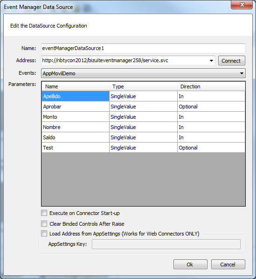Image resolution: width=256 pixels, height=279 pixels.
Task: Sort by the Name column header
Action: pos(76,86)
